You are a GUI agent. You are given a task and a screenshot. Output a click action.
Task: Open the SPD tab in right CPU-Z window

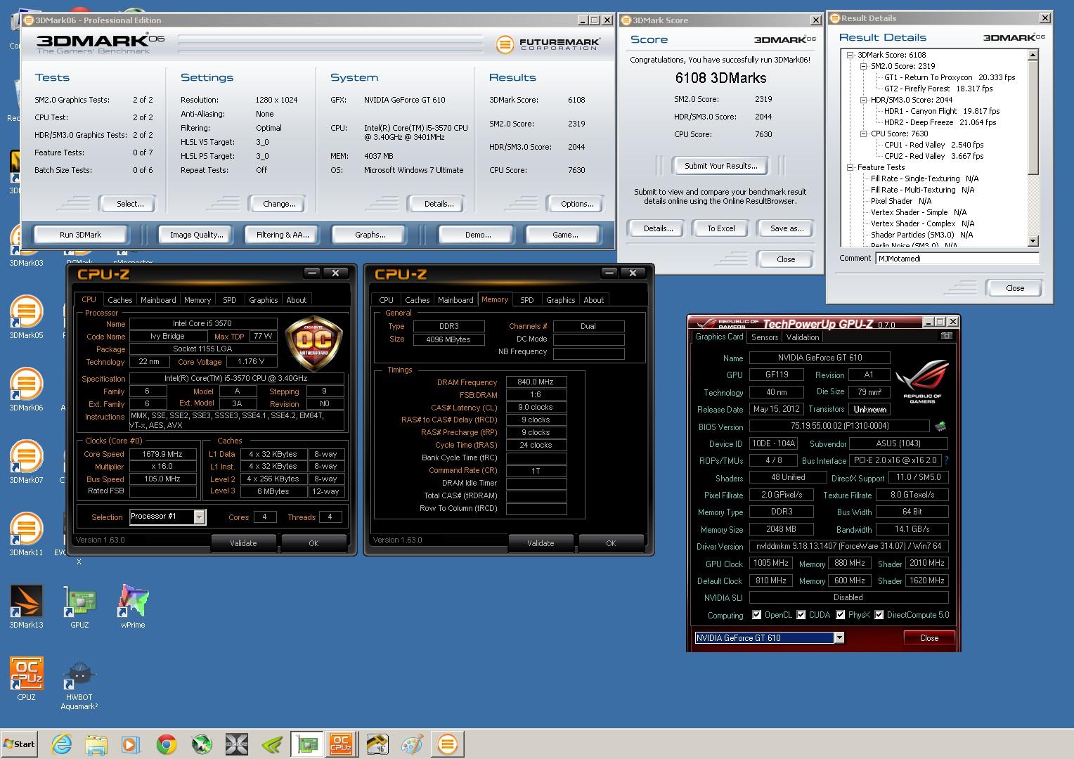click(x=526, y=299)
